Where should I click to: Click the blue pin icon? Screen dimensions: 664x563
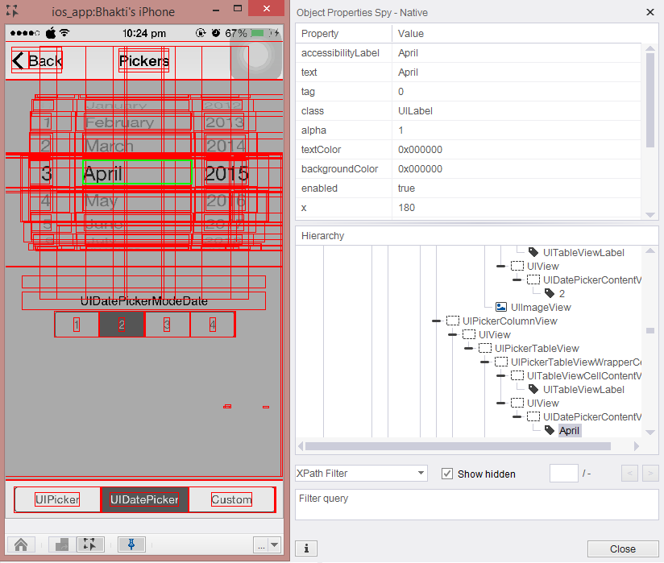point(131,544)
